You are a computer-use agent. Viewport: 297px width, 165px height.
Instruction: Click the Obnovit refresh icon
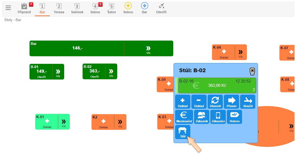point(215,102)
